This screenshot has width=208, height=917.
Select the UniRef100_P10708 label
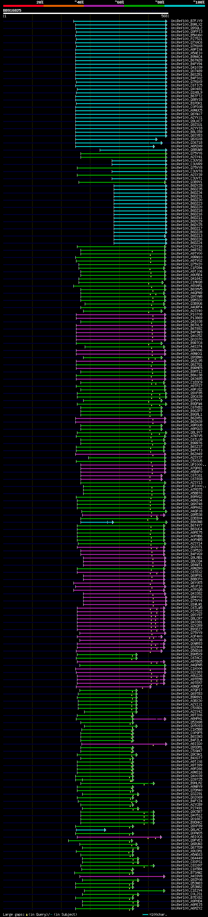[x=187, y=314]
